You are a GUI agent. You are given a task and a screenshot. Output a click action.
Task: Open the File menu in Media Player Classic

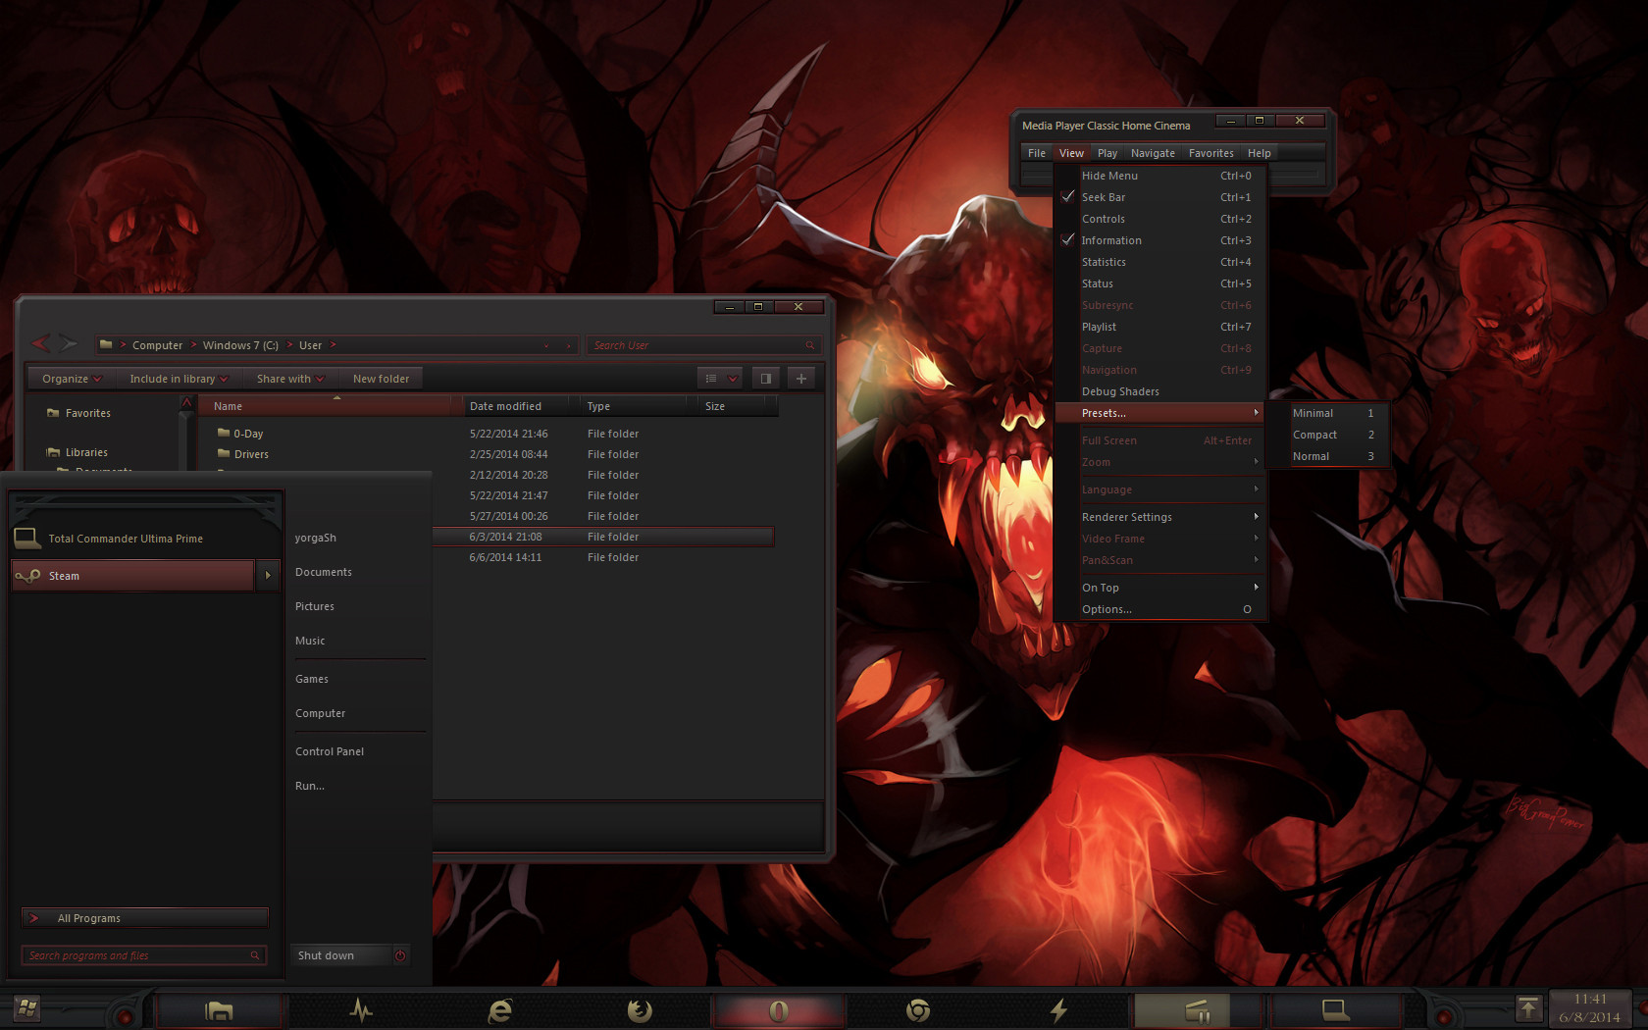click(x=1037, y=153)
